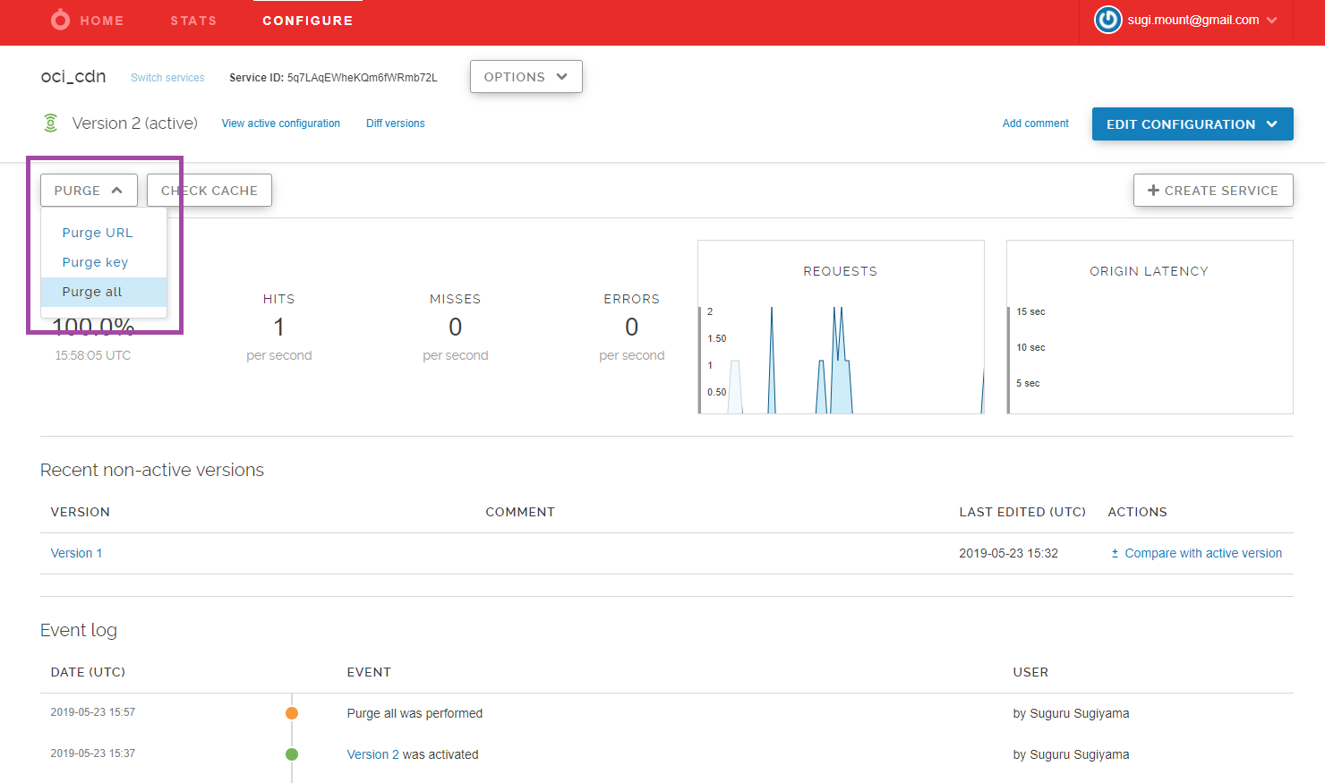
Task: Click the HITS stat value
Action: pyautogui.click(x=279, y=328)
